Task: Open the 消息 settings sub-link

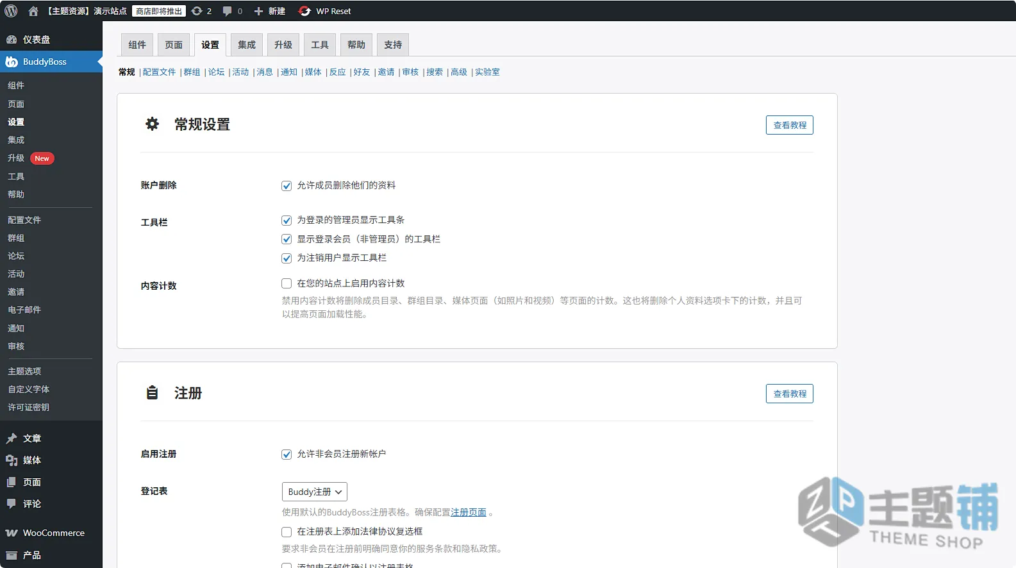Action: pos(265,72)
